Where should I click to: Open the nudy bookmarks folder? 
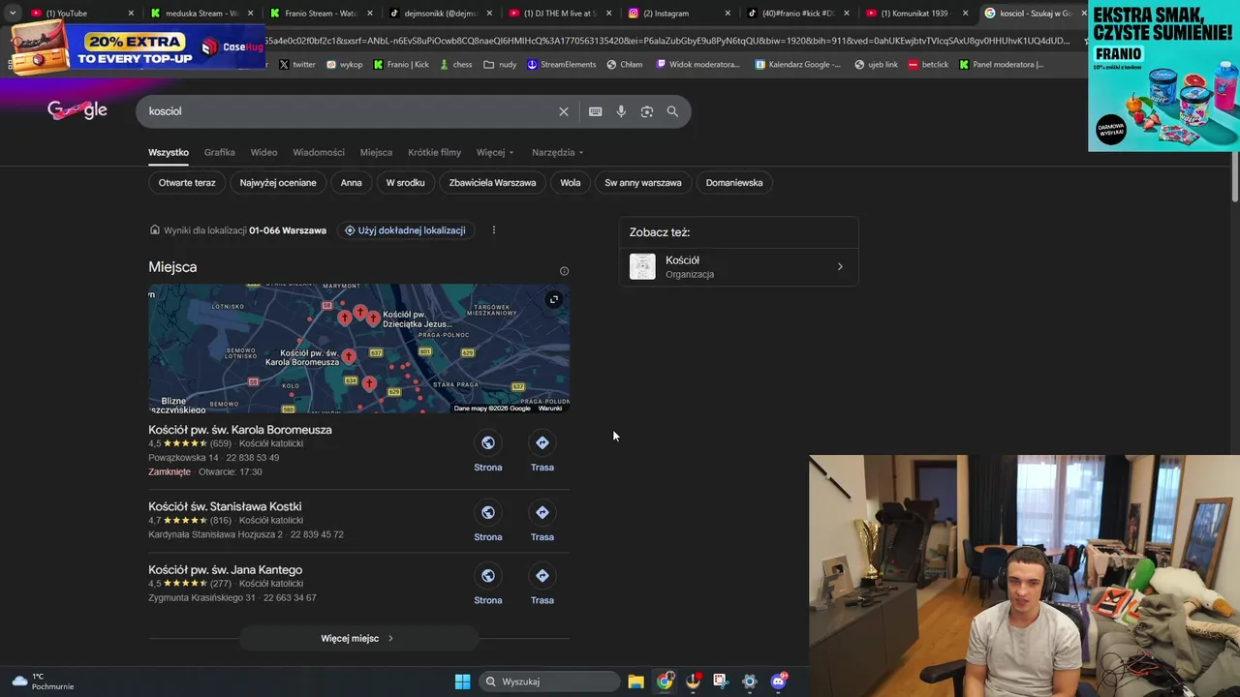point(500,65)
